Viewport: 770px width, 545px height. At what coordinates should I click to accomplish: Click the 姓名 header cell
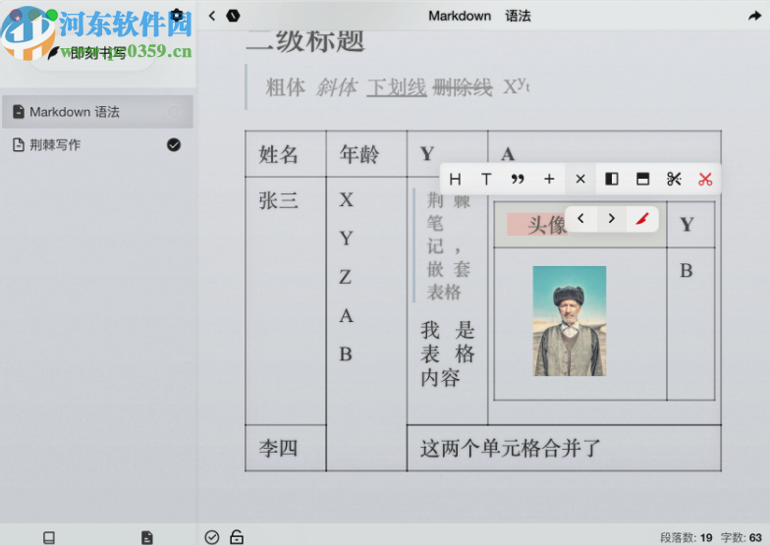pyautogui.click(x=285, y=154)
